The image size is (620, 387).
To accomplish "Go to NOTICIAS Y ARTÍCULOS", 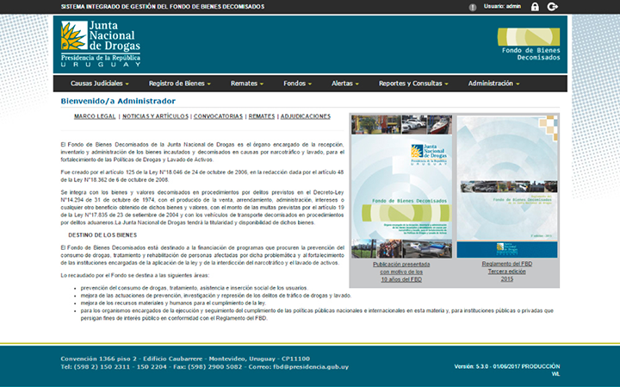I will (154, 115).
